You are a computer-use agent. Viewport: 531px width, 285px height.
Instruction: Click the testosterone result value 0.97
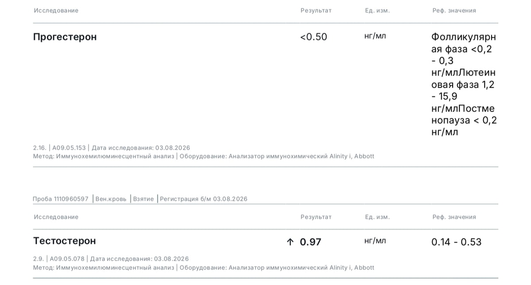tap(311, 242)
